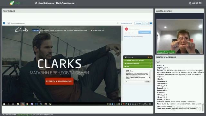Open the Photoshop icon on the taskbar
Image resolution: width=206 pixels, height=116 pixels.
(x=36, y=104)
